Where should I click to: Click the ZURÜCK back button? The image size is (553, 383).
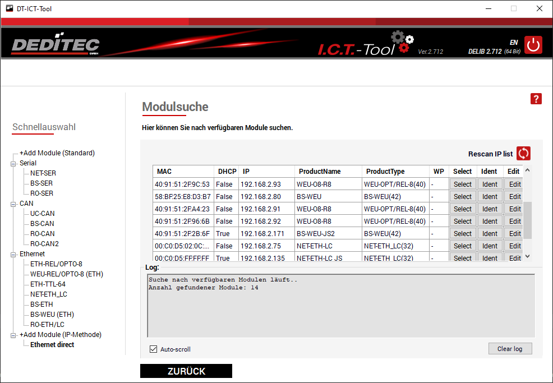pos(186,371)
